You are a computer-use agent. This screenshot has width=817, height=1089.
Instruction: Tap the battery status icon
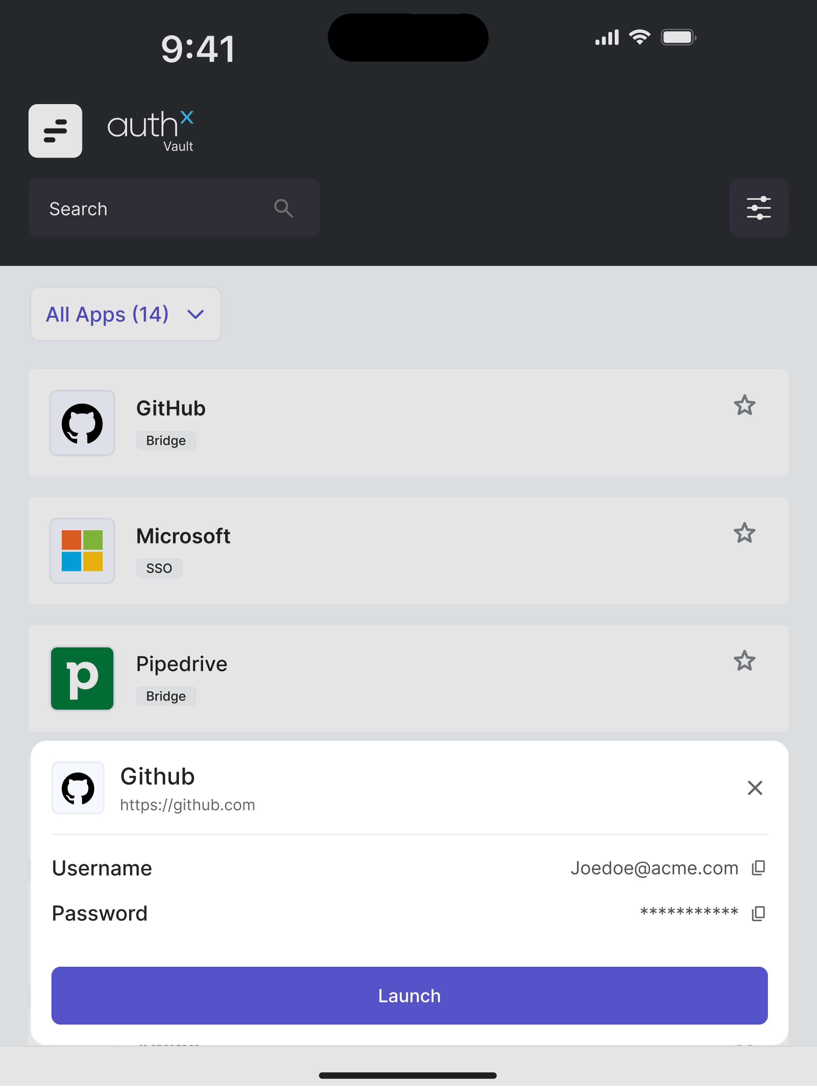click(678, 38)
